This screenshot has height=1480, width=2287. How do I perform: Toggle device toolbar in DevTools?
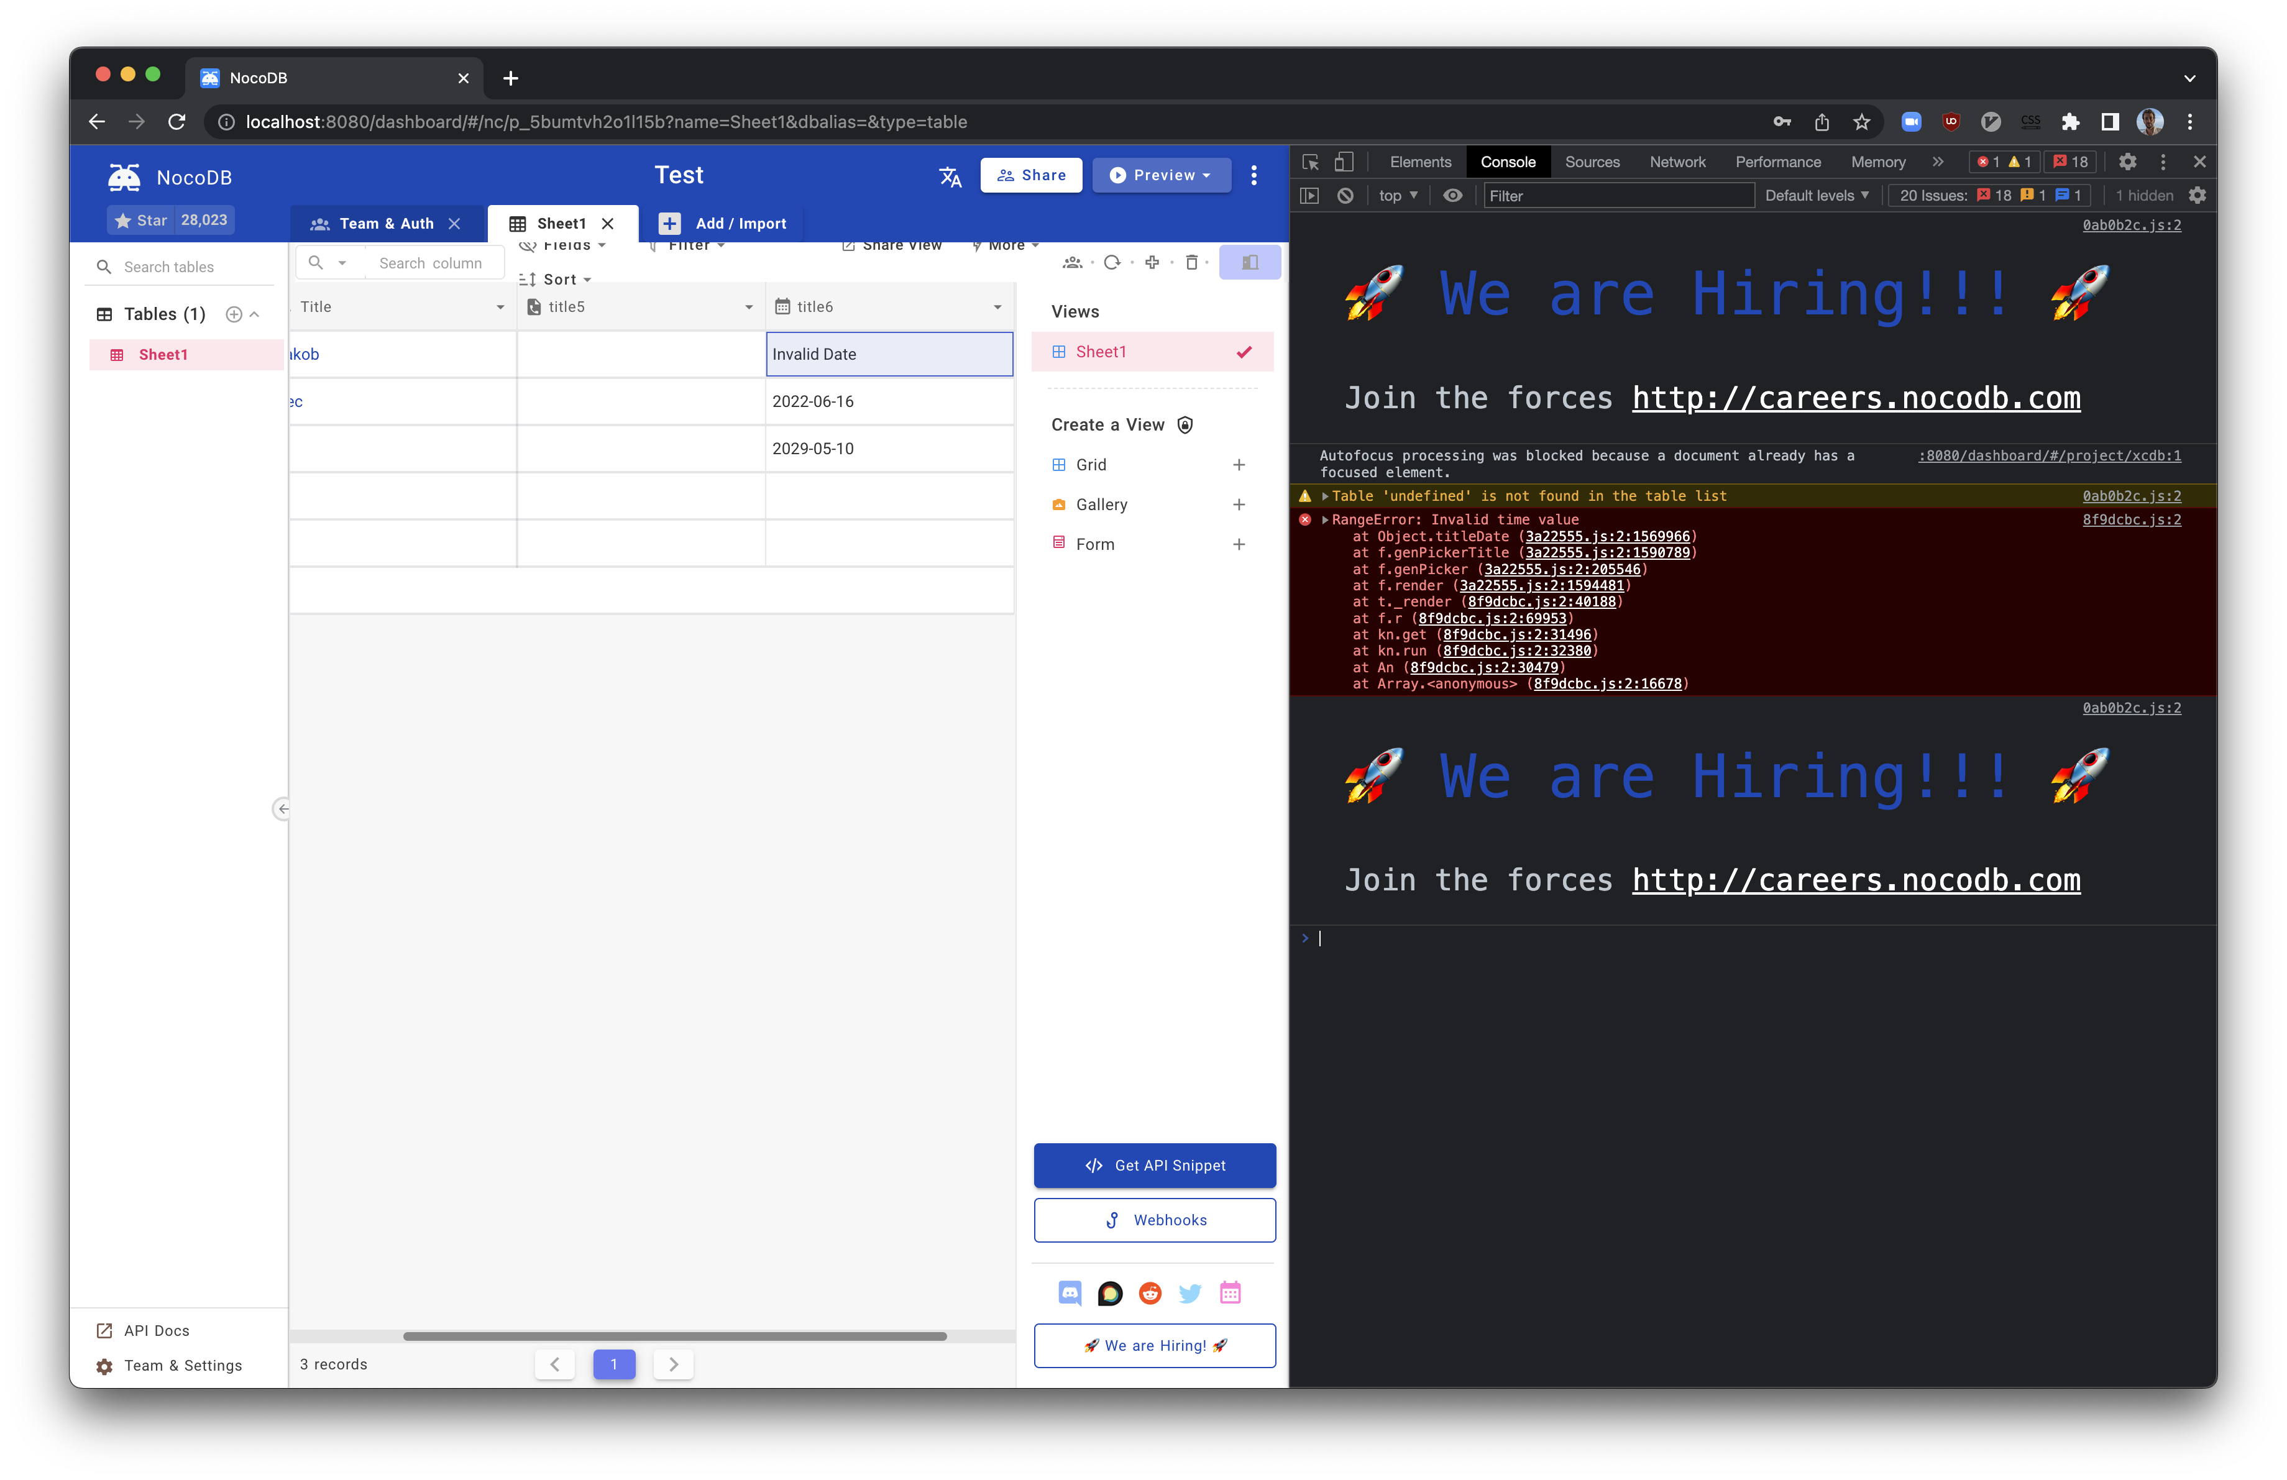point(1344,162)
